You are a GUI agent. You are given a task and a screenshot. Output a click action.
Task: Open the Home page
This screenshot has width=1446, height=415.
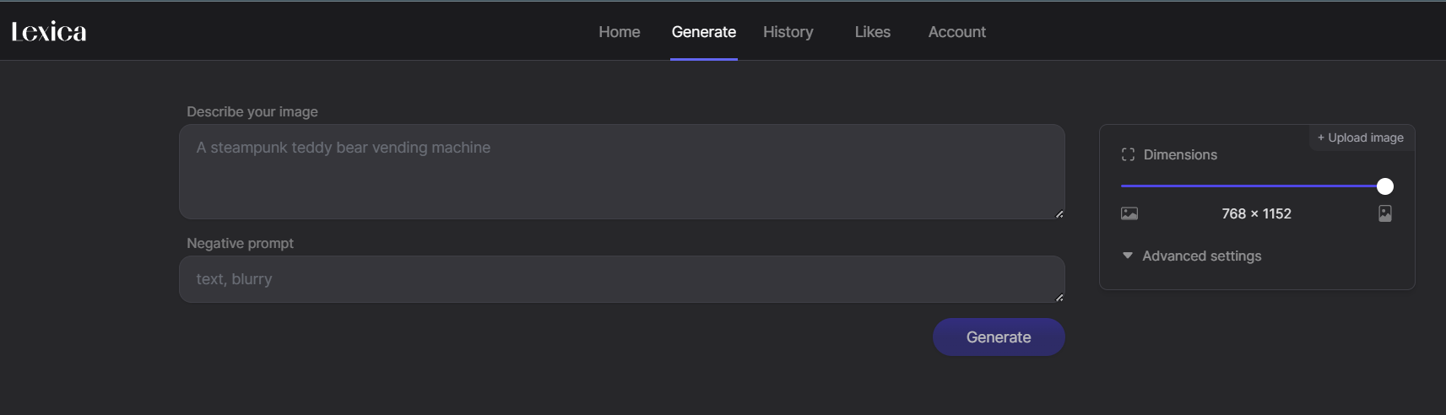point(620,32)
